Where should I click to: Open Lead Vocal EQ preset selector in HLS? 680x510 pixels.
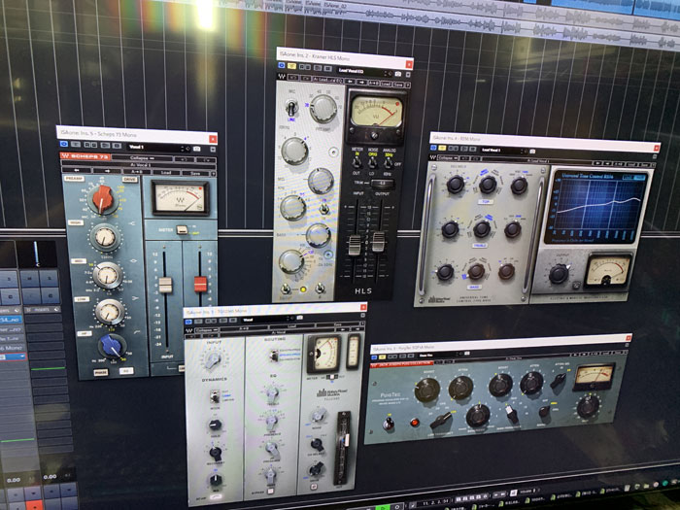point(362,72)
